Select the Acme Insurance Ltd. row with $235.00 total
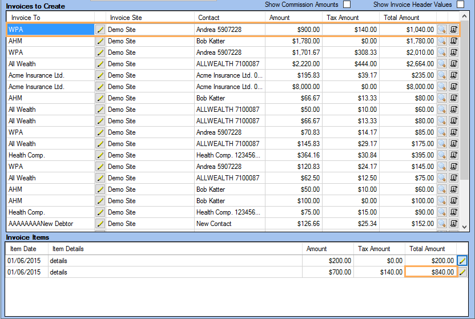 222,75
